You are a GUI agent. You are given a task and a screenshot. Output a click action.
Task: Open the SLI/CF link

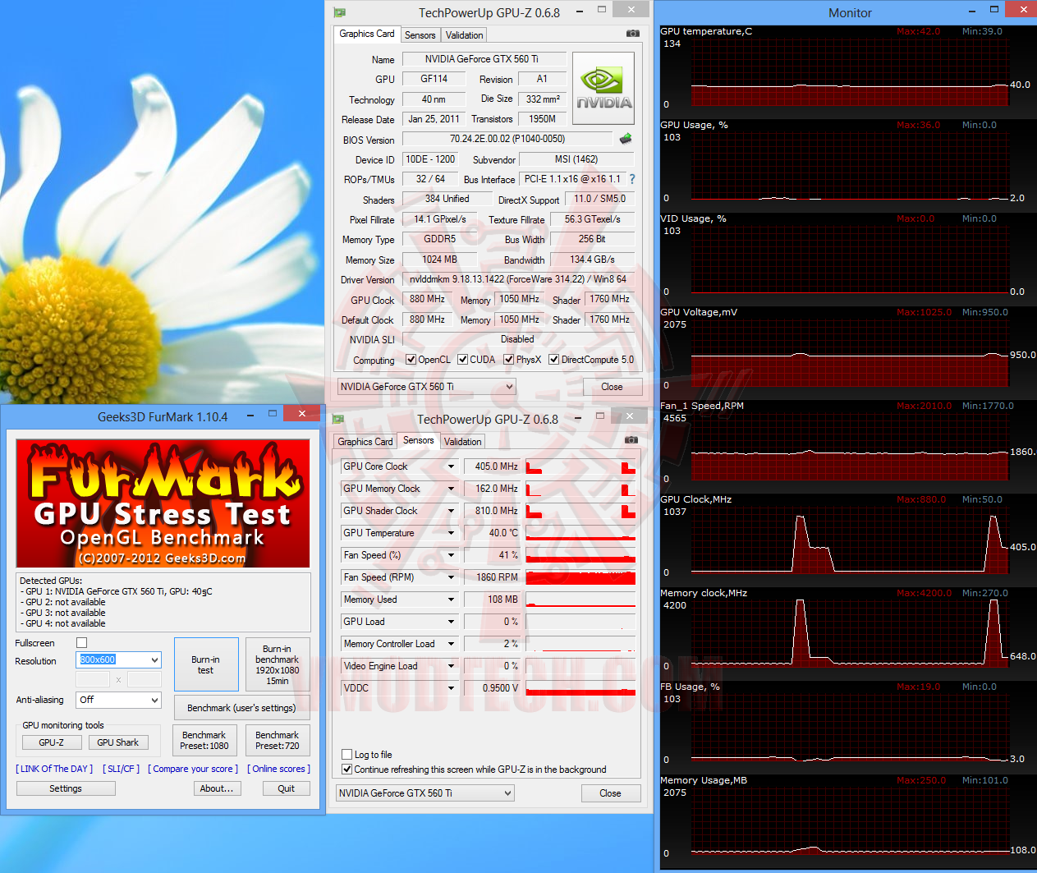click(x=121, y=769)
